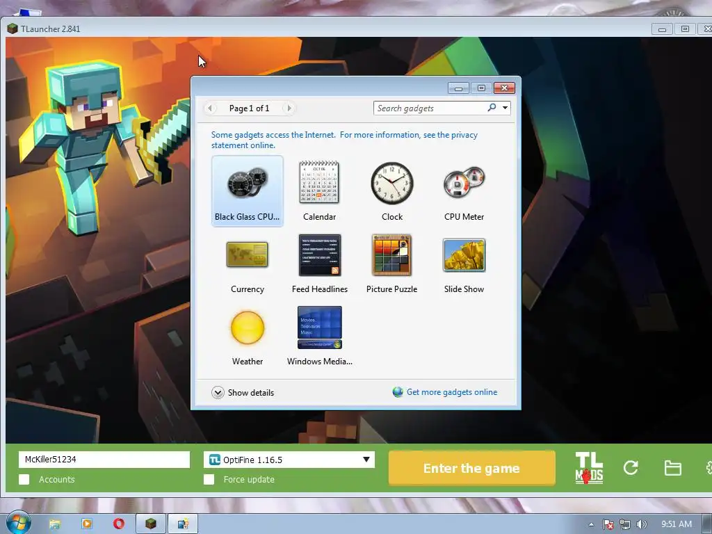Image resolution: width=712 pixels, height=534 pixels.
Task: Select the CPU Meter gadget
Action: point(464,191)
